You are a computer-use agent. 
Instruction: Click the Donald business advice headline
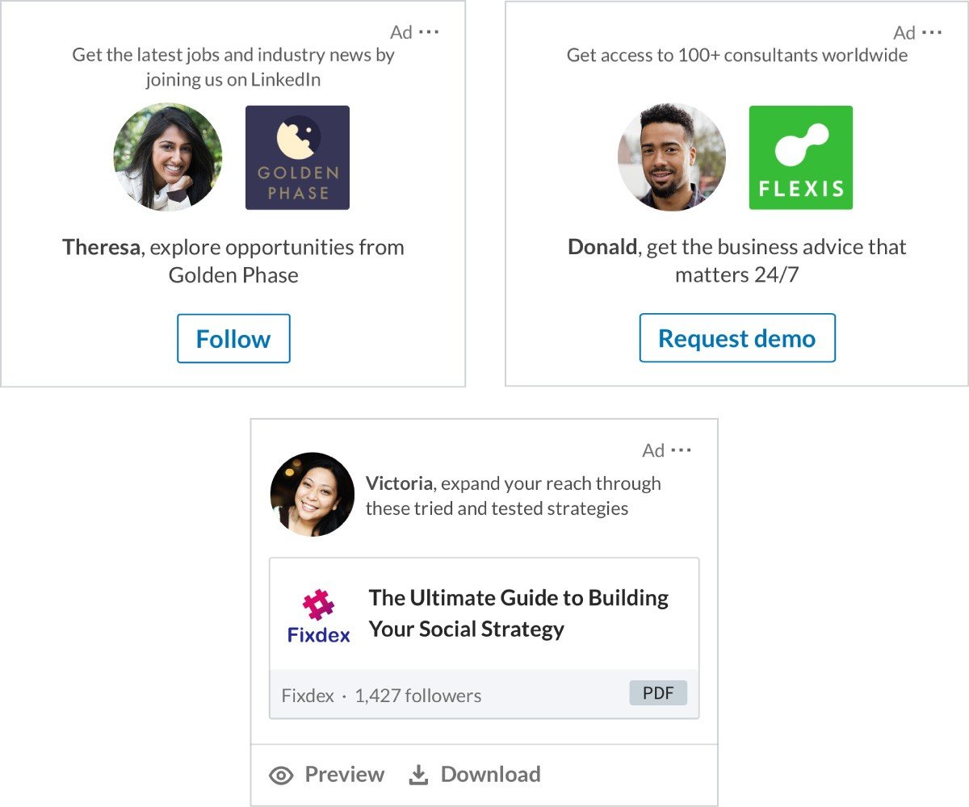tap(736, 261)
